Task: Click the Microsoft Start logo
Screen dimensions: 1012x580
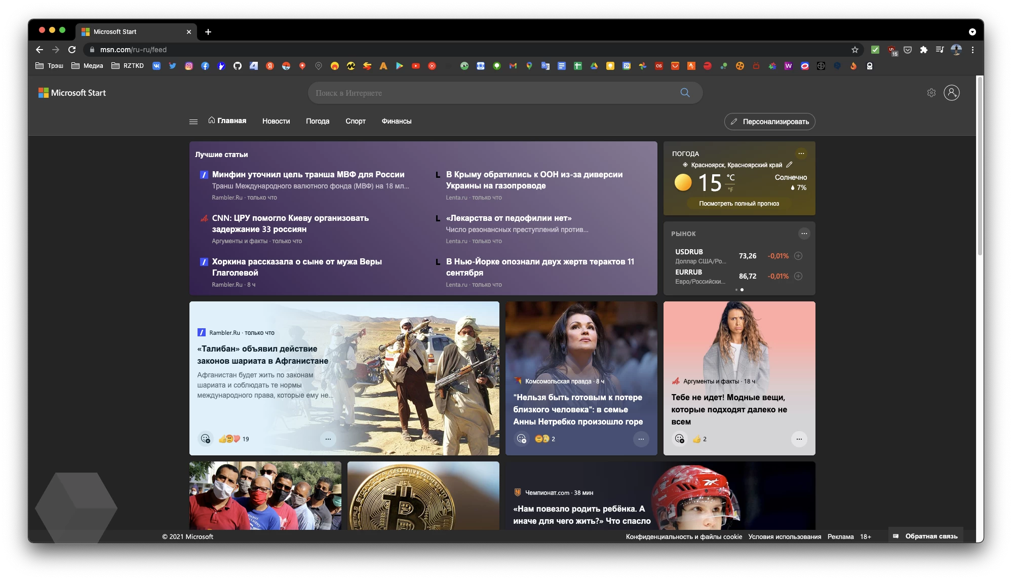Action: point(72,93)
